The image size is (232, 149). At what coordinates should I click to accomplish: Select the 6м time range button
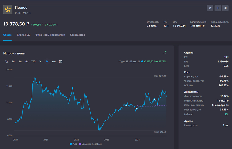click(x=27, y=61)
